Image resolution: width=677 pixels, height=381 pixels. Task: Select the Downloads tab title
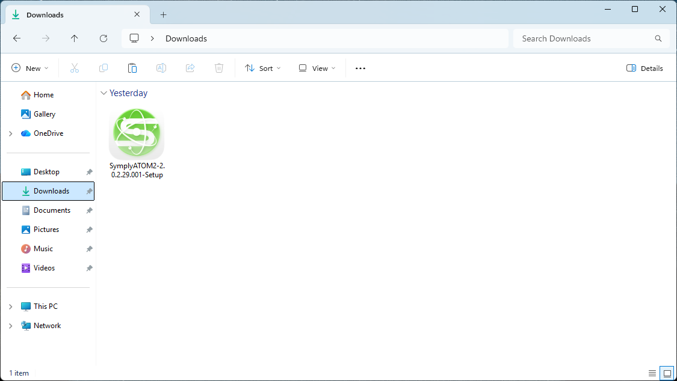pos(45,14)
